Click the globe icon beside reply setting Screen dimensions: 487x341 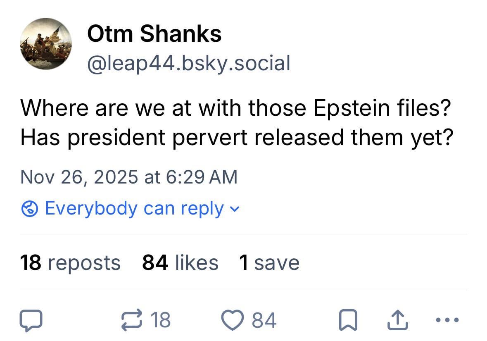30,209
